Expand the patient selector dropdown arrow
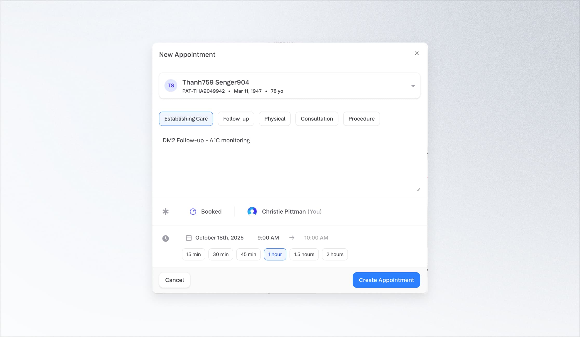This screenshot has width=580, height=337. [413, 86]
